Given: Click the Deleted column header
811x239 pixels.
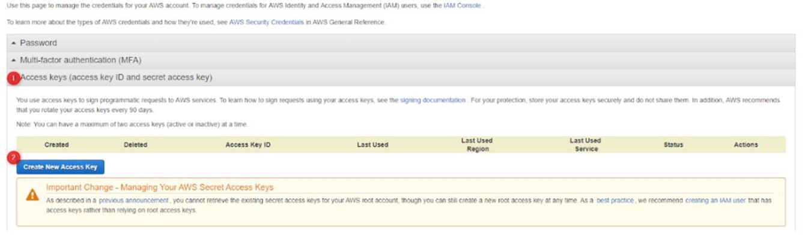Looking at the screenshot, I should pos(135,145).
